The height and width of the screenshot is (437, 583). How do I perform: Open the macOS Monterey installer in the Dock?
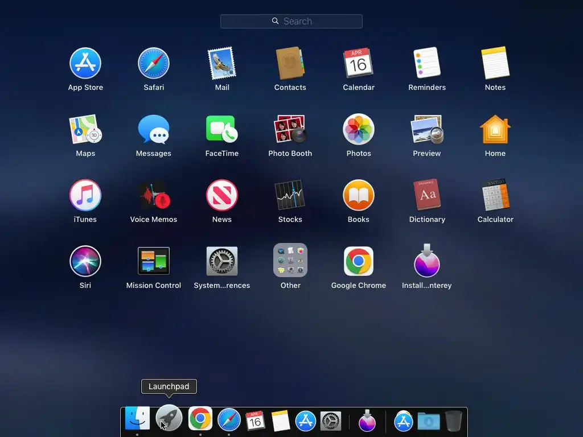pos(367,420)
